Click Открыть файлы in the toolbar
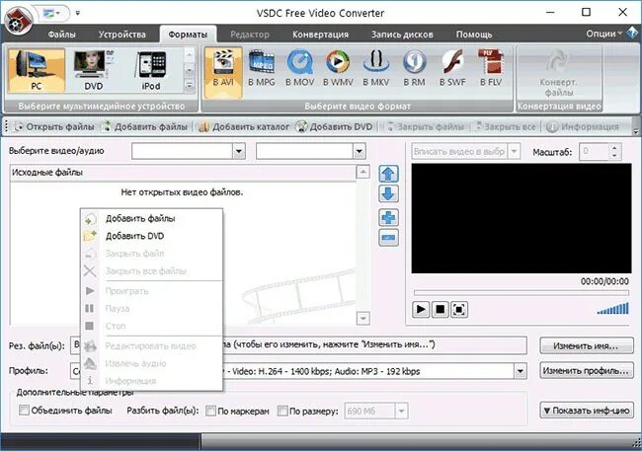Viewport: 642px width, 451px height. coord(55,127)
